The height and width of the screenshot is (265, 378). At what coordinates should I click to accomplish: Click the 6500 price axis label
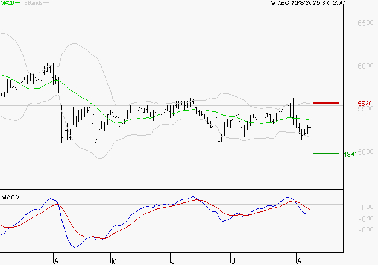pos(367,23)
